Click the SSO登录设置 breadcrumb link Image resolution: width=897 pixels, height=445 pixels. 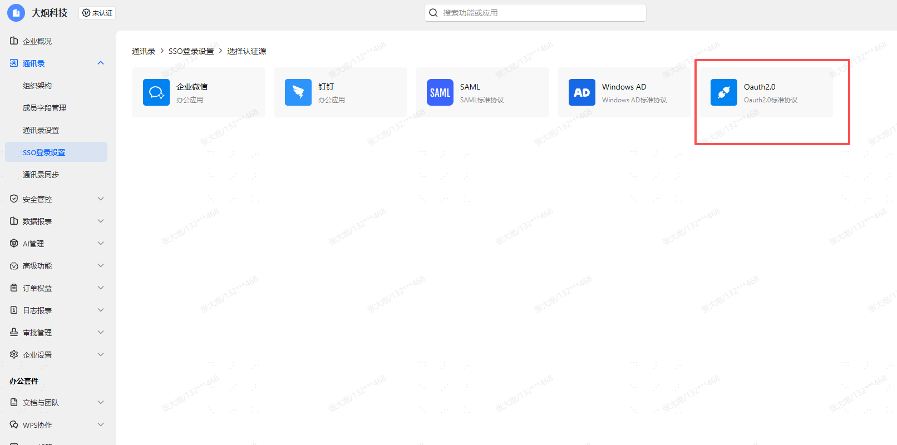pyautogui.click(x=191, y=51)
